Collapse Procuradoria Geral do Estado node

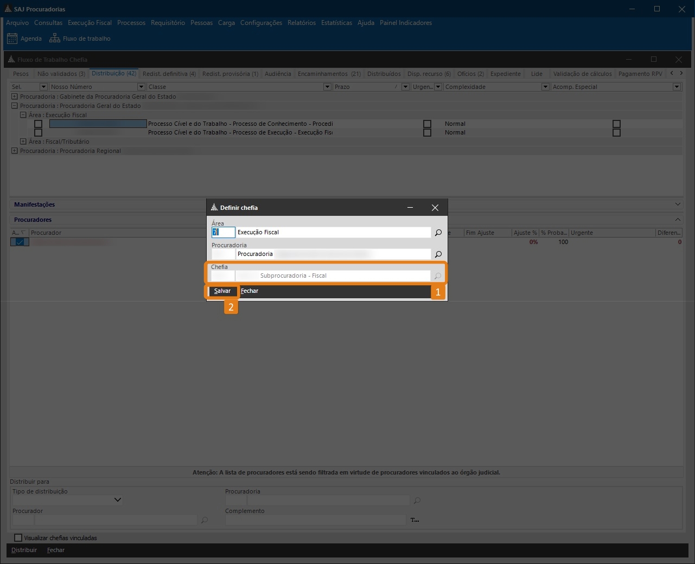pos(15,106)
